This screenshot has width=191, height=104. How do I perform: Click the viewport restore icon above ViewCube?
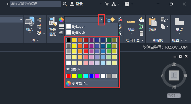180,56
